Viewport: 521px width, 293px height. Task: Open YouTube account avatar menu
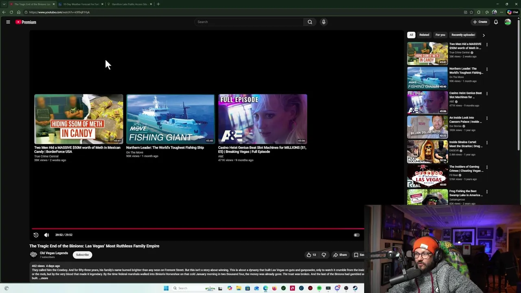[508, 22]
